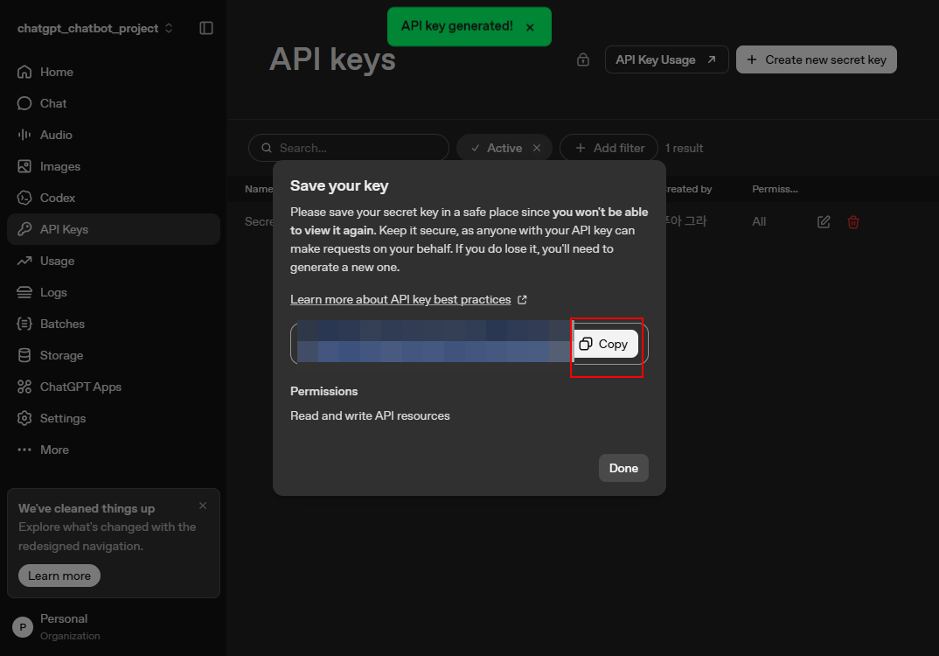The width and height of the screenshot is (939, 656).
Task: Open the Chat section
Action: pyautogui.click(x=113, y=103)
